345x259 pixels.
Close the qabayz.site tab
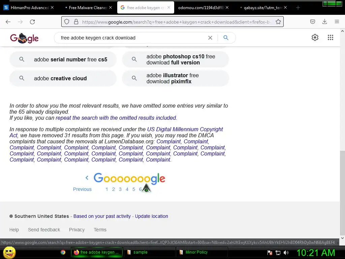coord(285,7)
